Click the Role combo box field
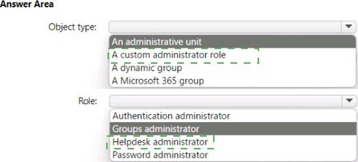This screenshot has height=162, width=358. point(232,101)
